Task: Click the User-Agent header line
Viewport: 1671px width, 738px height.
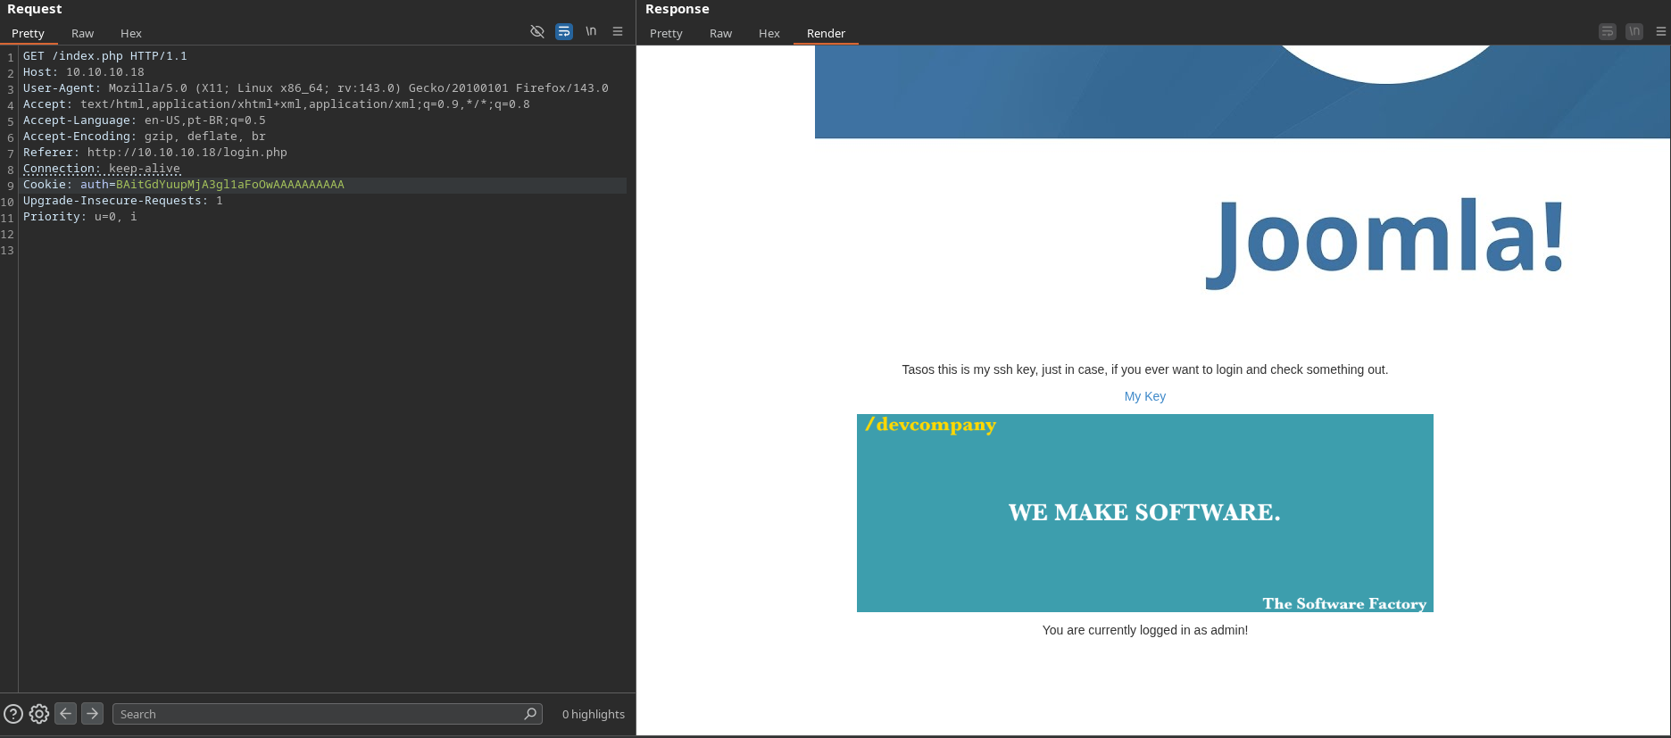Action: tap(316, 88)
